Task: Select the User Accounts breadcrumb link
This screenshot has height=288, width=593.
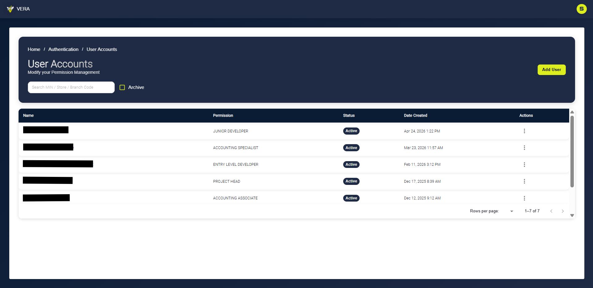Action: coord(102,49)
